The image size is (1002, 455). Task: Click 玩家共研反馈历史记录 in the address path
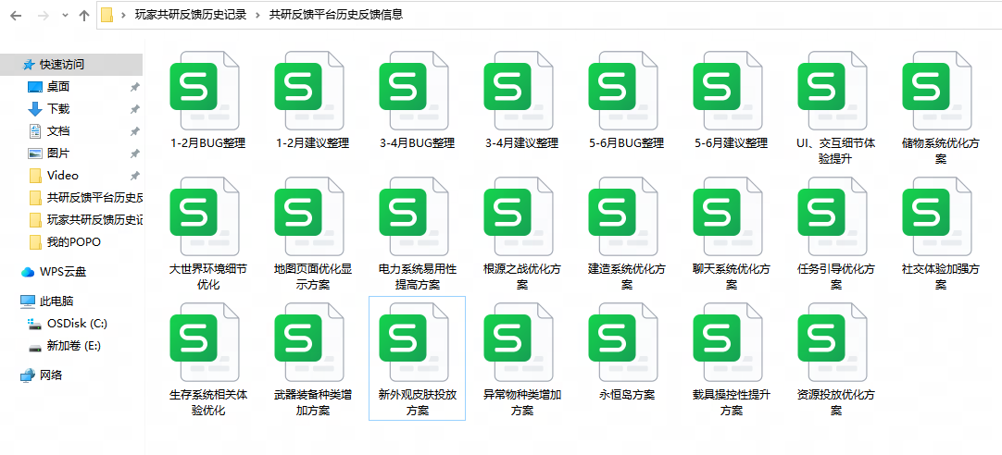coord(191,16)
